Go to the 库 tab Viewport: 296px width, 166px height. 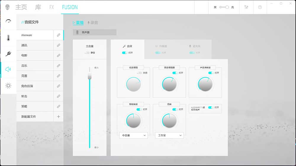(x=38, y=7)
